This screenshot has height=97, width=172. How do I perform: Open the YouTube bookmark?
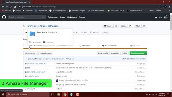[6, 11]
